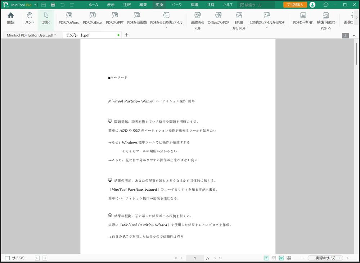Open the user account icon
Viewport: 360px width, 263px height.
(x=312, y=5)
